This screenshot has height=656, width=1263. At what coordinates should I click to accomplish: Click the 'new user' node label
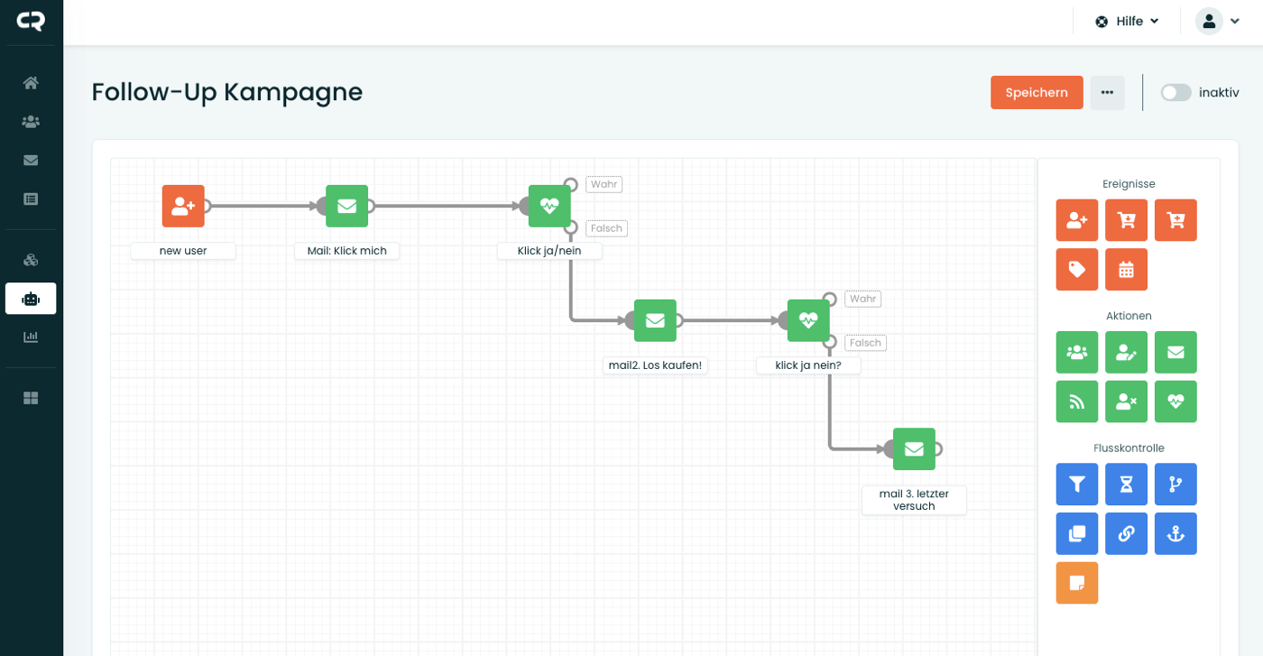(183, 251)
